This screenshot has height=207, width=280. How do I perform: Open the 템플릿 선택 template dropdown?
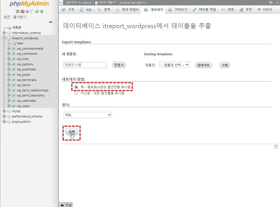(174, 65)
